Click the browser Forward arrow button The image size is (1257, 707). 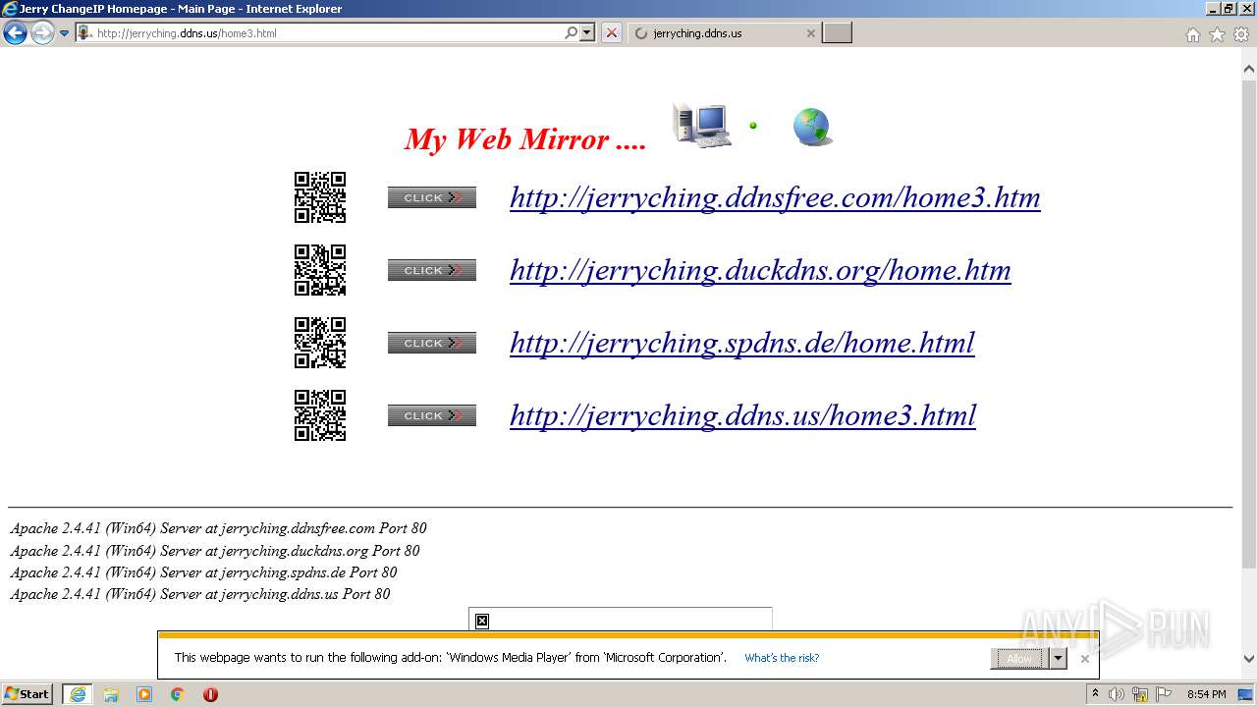(42, 33)
